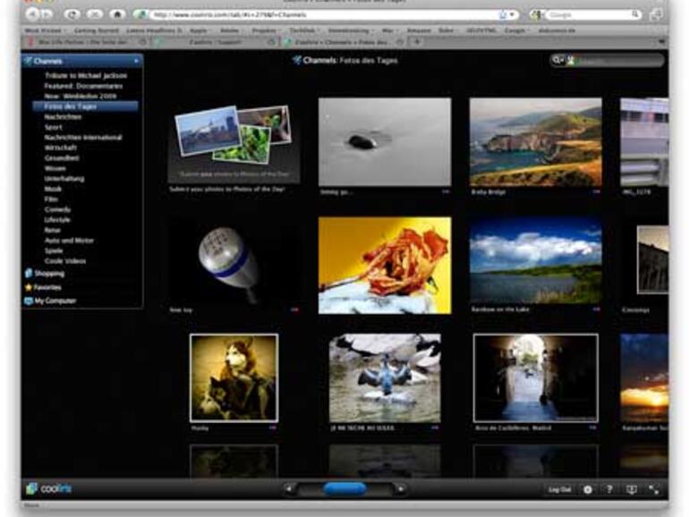Click the blue scrubber slider handle
This screenshot has height=517, width=689.
pos(344,488)
